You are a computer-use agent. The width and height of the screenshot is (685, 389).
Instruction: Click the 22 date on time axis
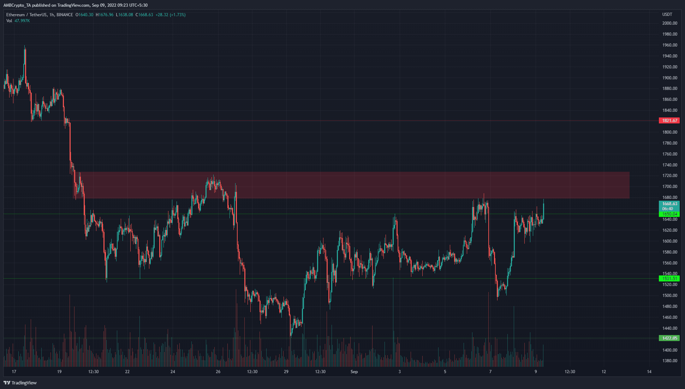click(127, 372)
